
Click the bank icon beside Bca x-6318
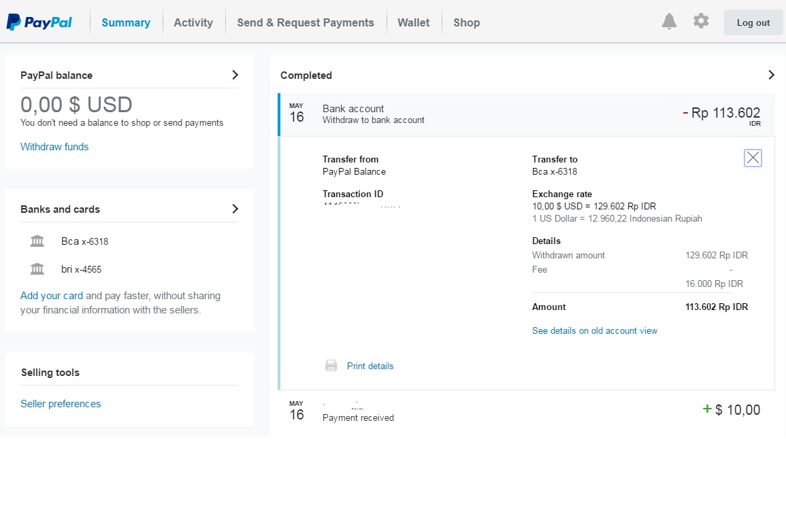37,241
